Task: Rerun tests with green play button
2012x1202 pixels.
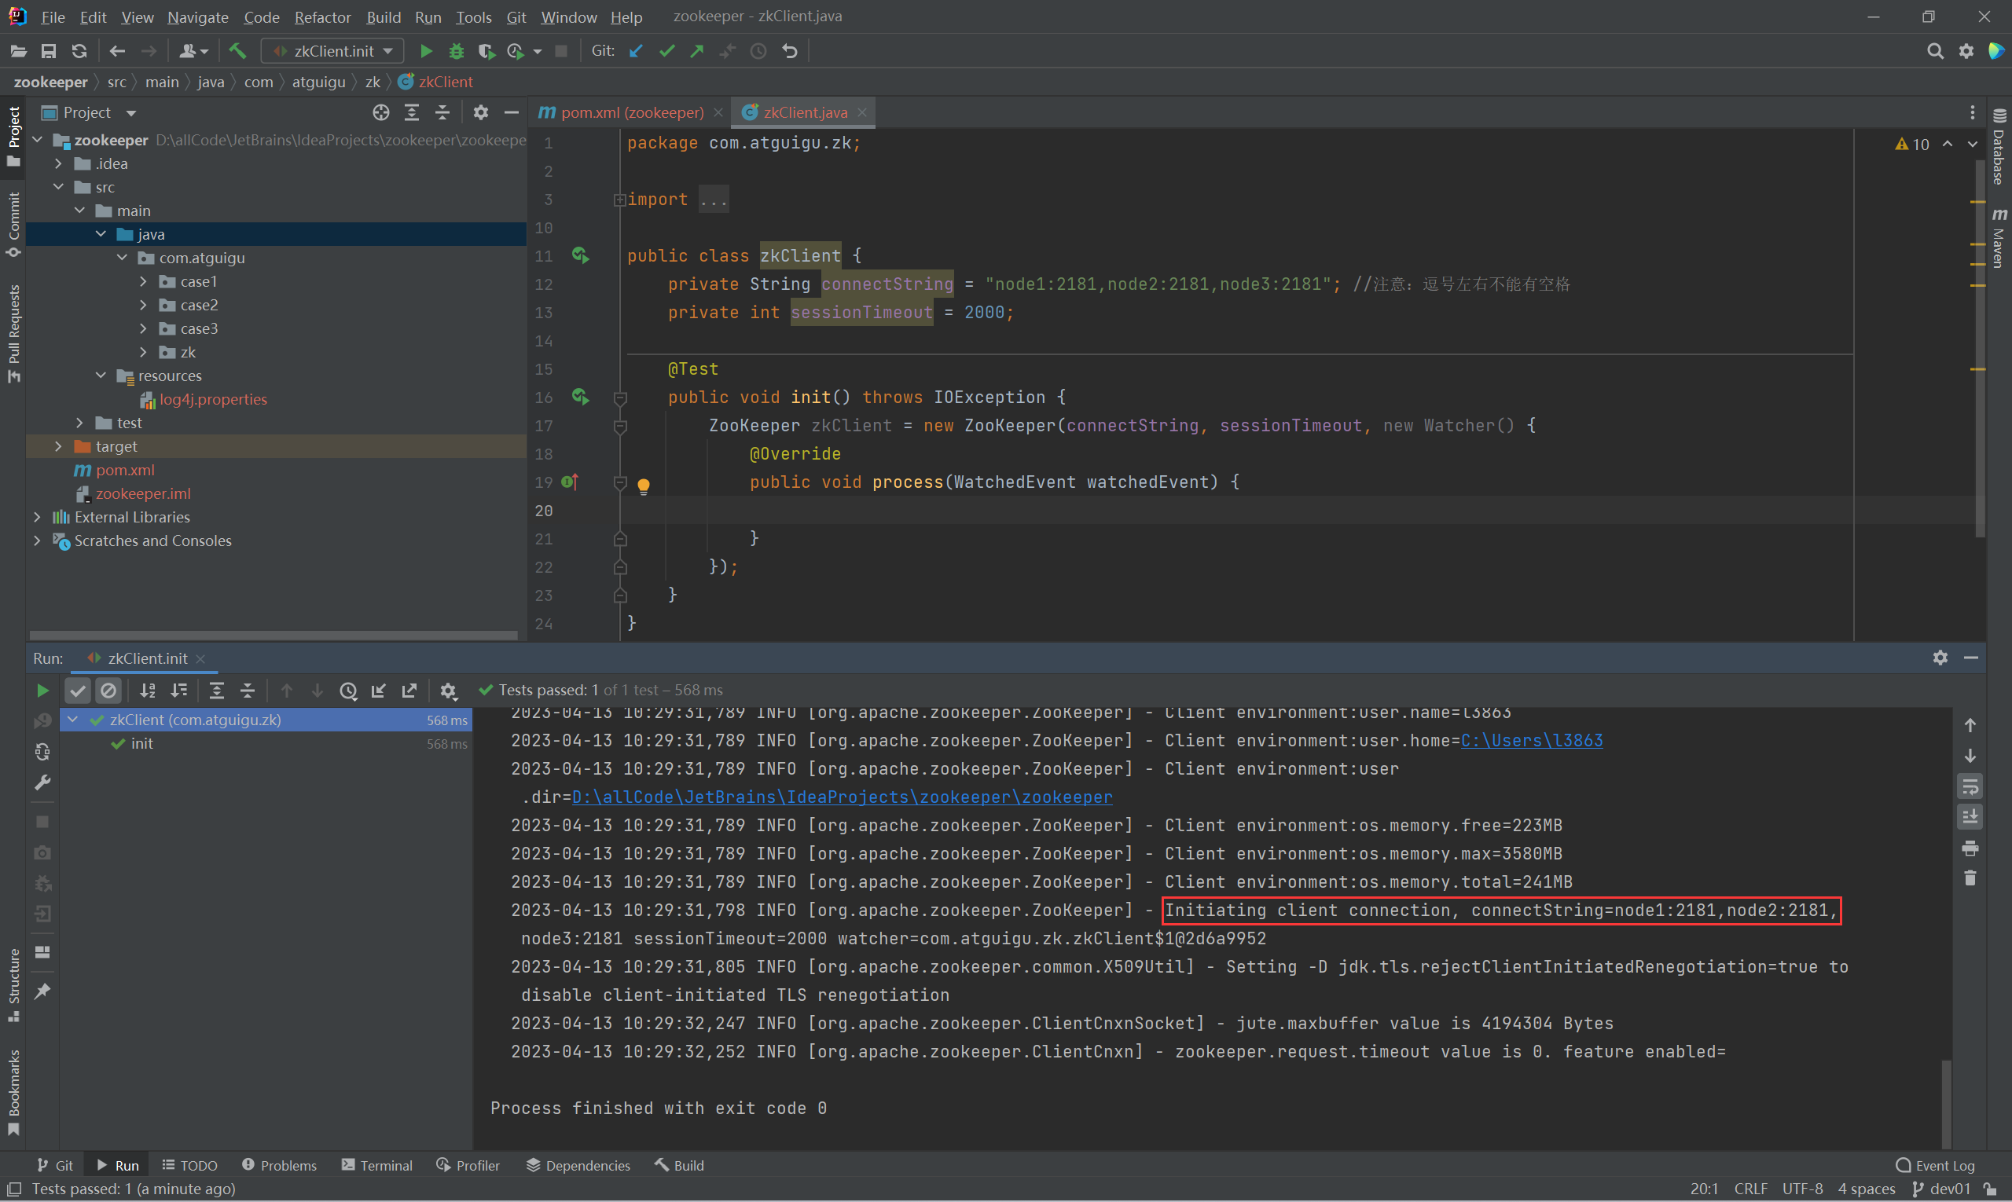Action: click(43, 690)
